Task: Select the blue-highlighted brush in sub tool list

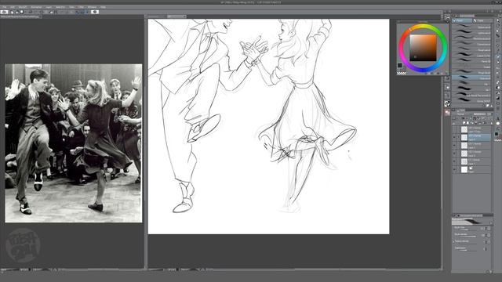Action: 471,78
